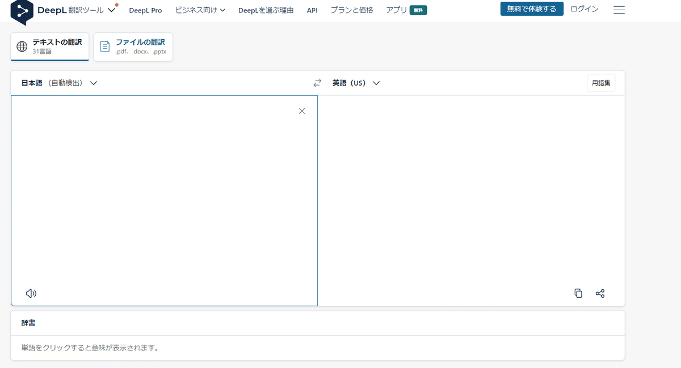Switch to the ファイルの翻訳 tab

tap(133, 46)
